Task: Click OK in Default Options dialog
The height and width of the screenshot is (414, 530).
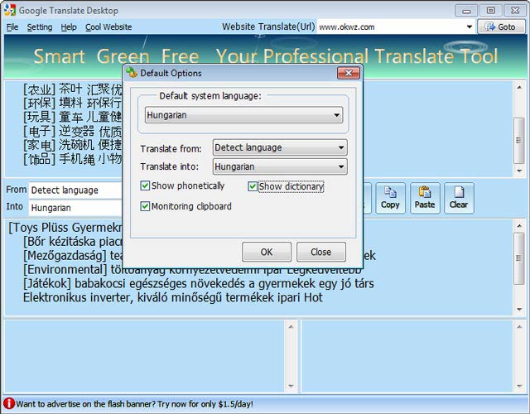Action: (266, 252)
